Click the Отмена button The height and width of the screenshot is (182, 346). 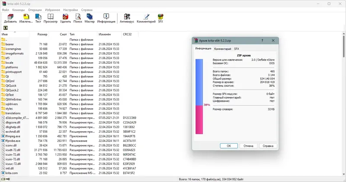pyautogui.click(x=248, y=146)
